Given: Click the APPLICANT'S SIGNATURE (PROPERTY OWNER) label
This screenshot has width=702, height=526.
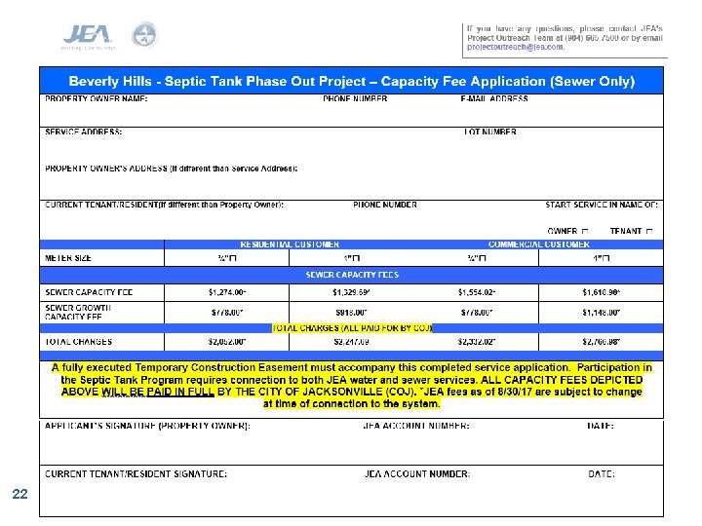Looking at the screenshot, I should (x=147, y=426).
